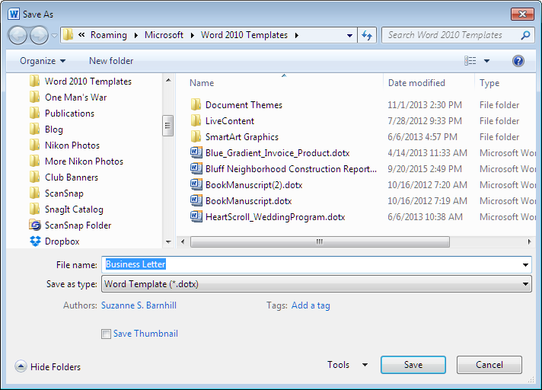This screenshot has height=390, width=542.
Task: Click the search magnifier icon
Action: coord(525,35)
